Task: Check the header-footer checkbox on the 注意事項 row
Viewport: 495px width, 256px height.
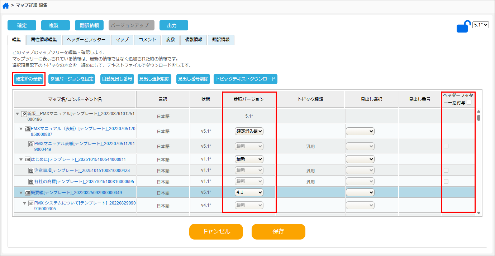Action: click(446, 170)
